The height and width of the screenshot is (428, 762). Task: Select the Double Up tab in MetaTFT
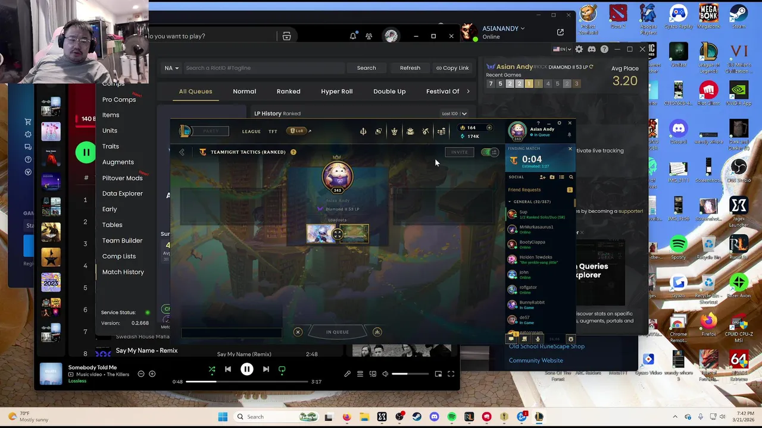[x=389, y=92]
